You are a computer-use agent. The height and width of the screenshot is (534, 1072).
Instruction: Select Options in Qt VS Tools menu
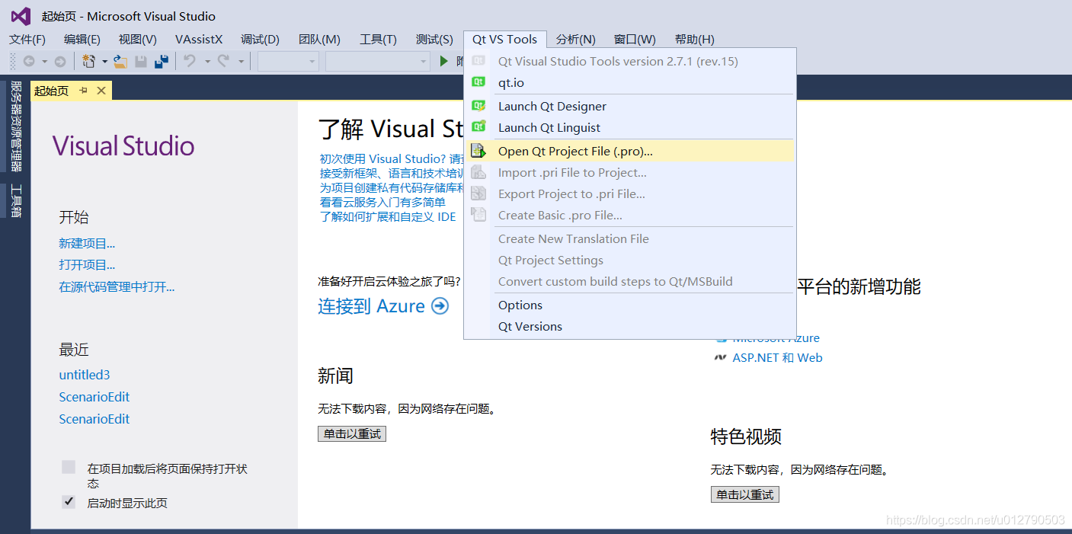pyautogui.click(x=629, y=305)
